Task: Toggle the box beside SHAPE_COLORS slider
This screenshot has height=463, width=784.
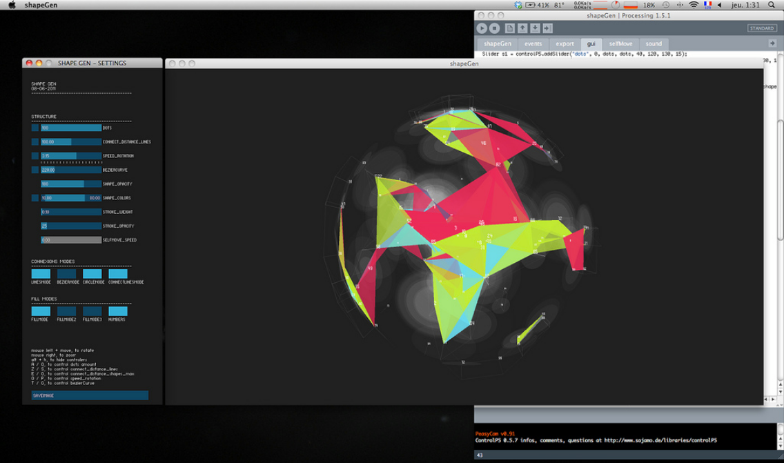Action: (35, 198)
